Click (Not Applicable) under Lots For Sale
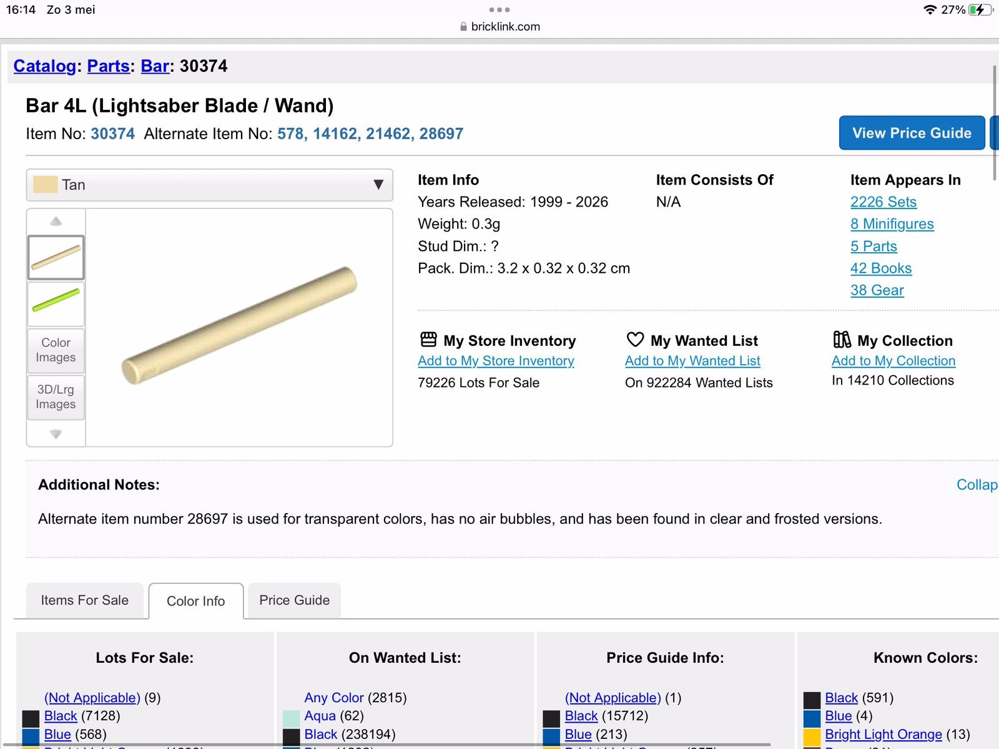The height and width of the screenshot is (749, 999). [x=92, y=697]
